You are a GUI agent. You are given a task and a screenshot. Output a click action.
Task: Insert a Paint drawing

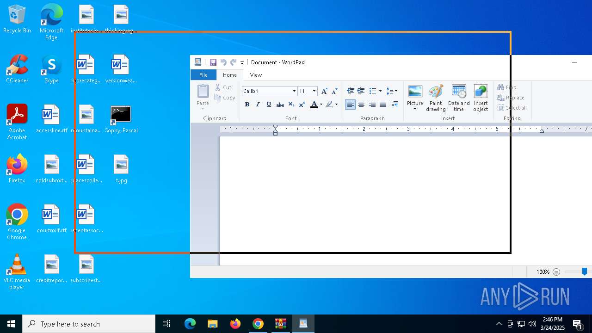[x=436, y=98]
